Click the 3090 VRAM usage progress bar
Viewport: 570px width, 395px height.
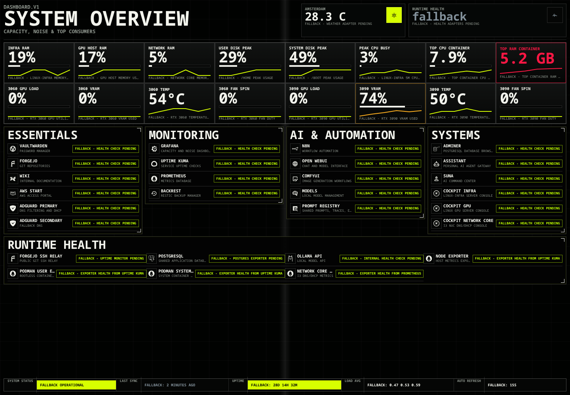(390, 107)
